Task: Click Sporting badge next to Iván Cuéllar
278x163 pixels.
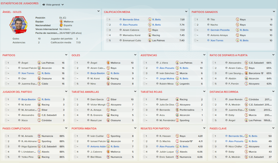Action: coord(108,136)
